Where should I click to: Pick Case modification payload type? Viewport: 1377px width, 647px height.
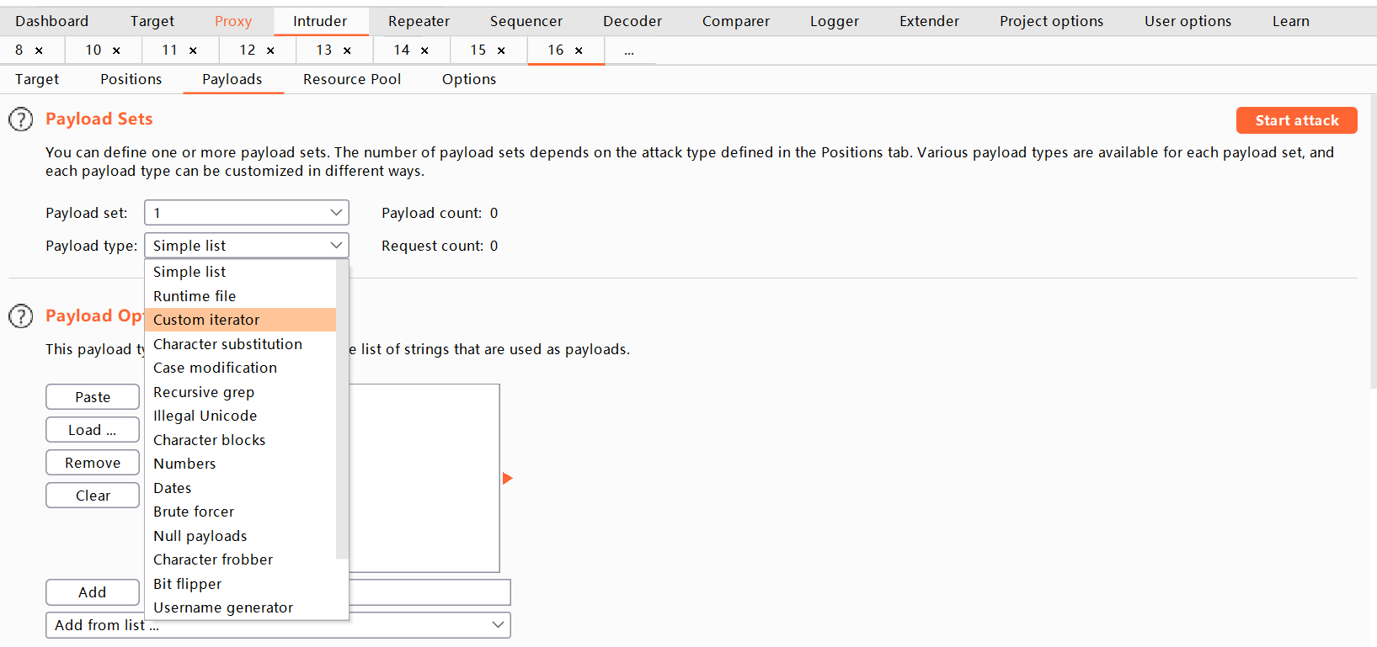pos(240,368)
